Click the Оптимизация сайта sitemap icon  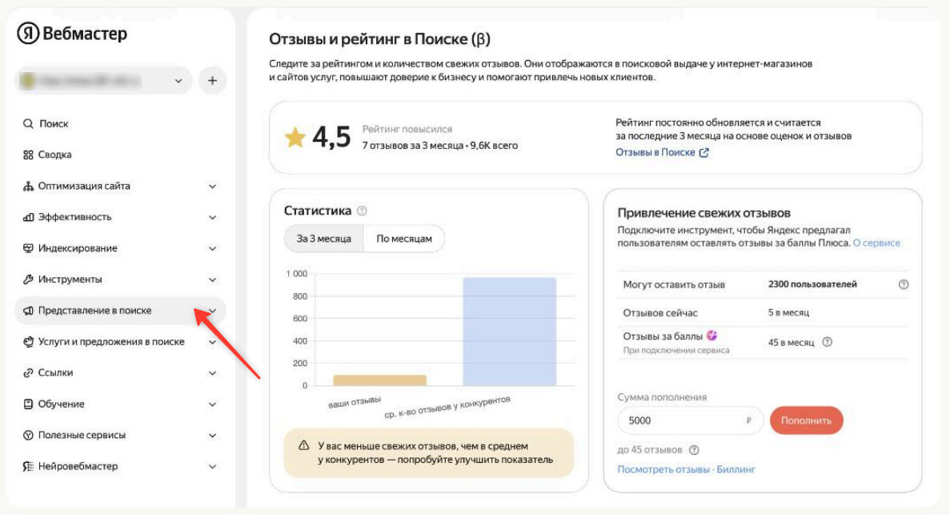[28, 187]
